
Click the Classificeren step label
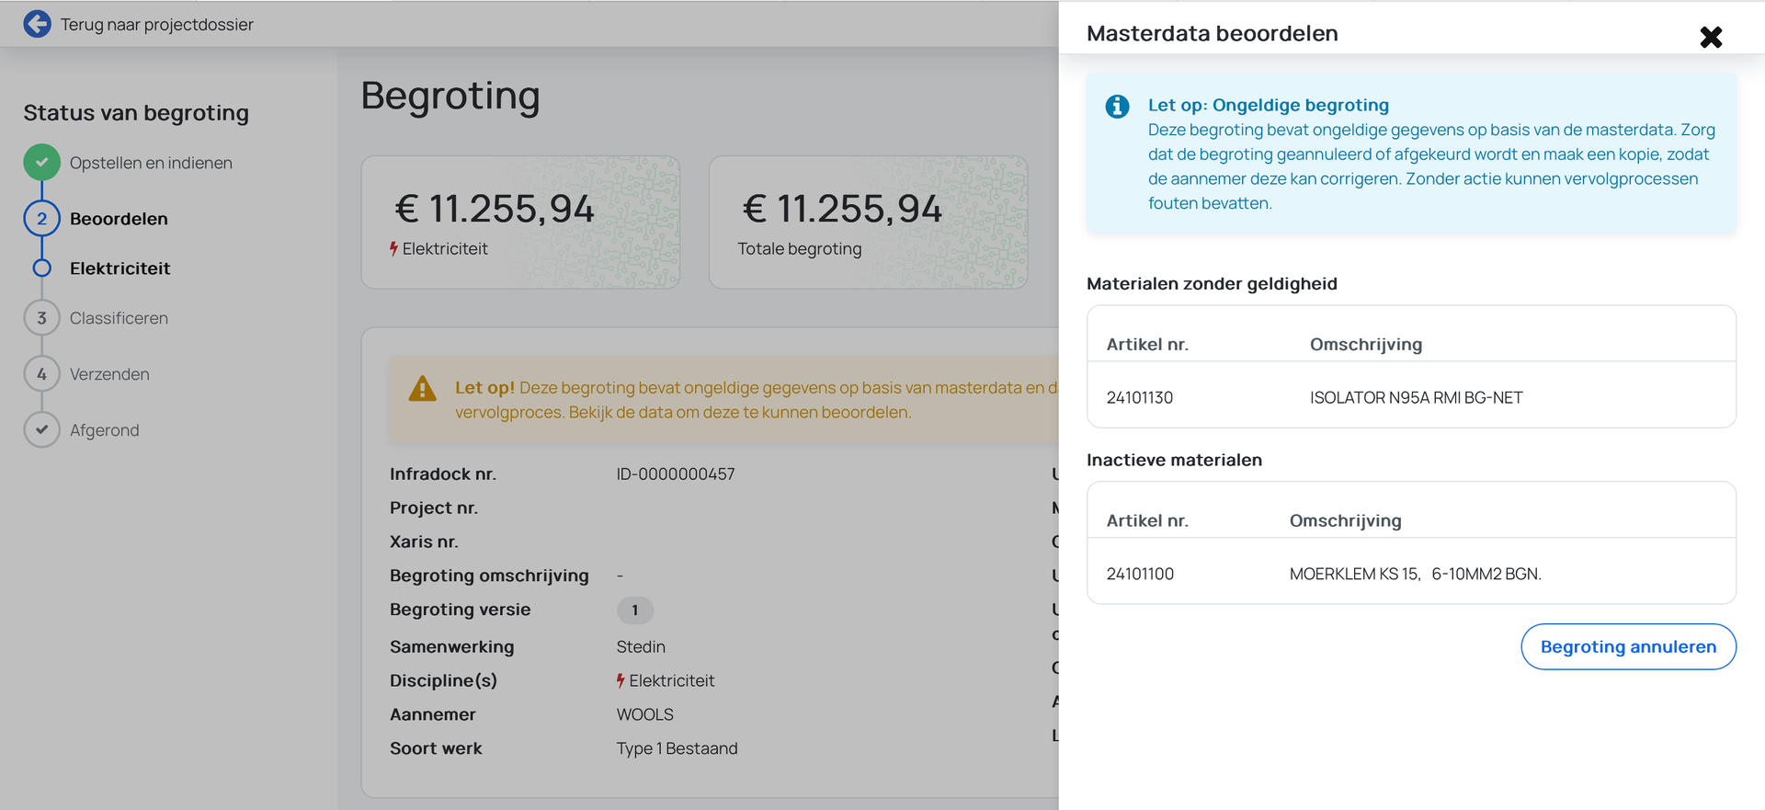(x=119, y=318)
